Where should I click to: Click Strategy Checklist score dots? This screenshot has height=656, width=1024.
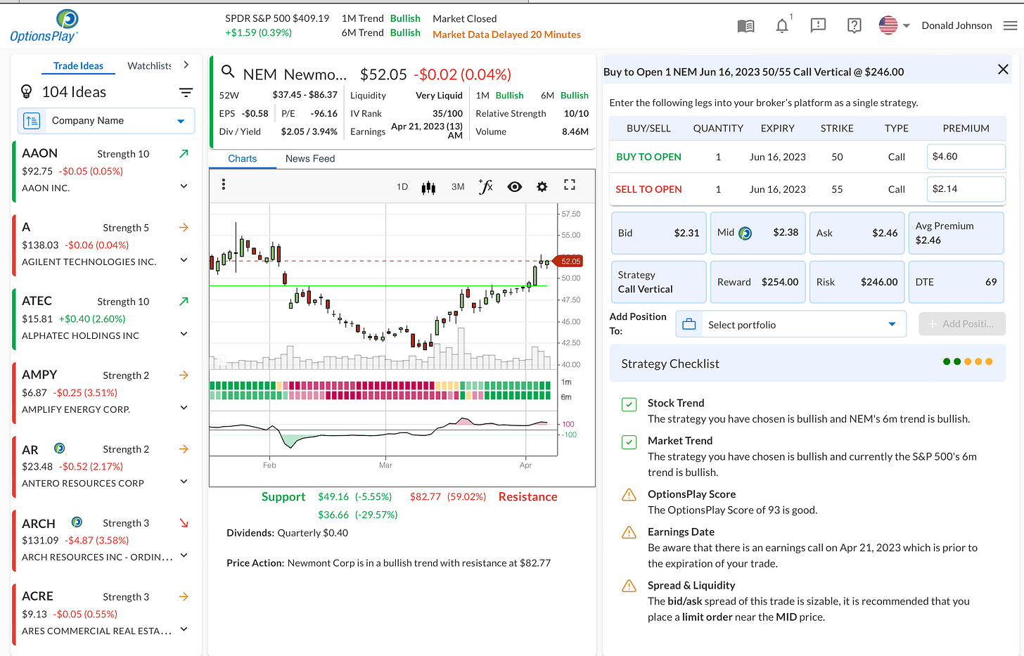click(968, 362)
